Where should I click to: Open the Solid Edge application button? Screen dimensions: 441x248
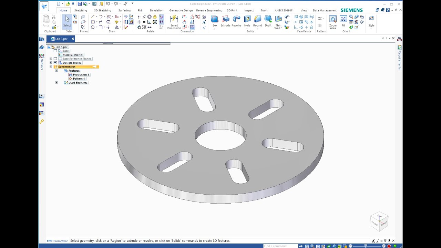point(44,6)
